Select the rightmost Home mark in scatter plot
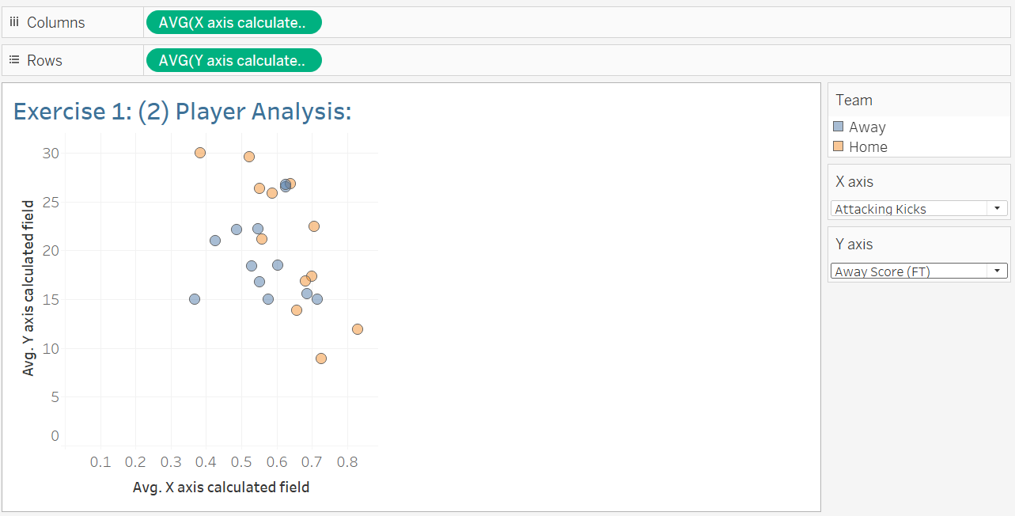 point(358,329)
